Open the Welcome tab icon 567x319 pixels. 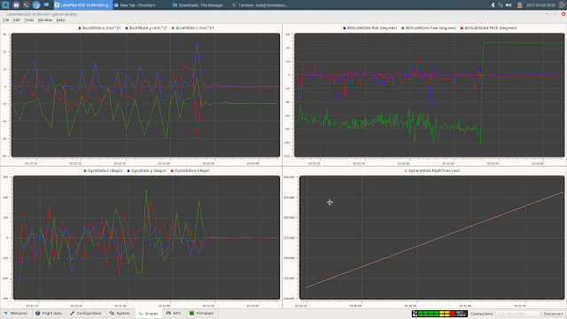(x=6, y=313)
